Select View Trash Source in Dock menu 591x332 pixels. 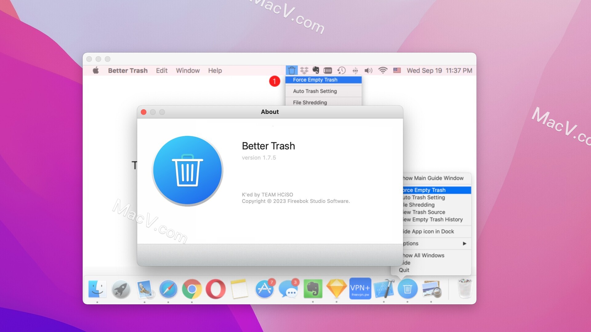click(x=436, y=212)
